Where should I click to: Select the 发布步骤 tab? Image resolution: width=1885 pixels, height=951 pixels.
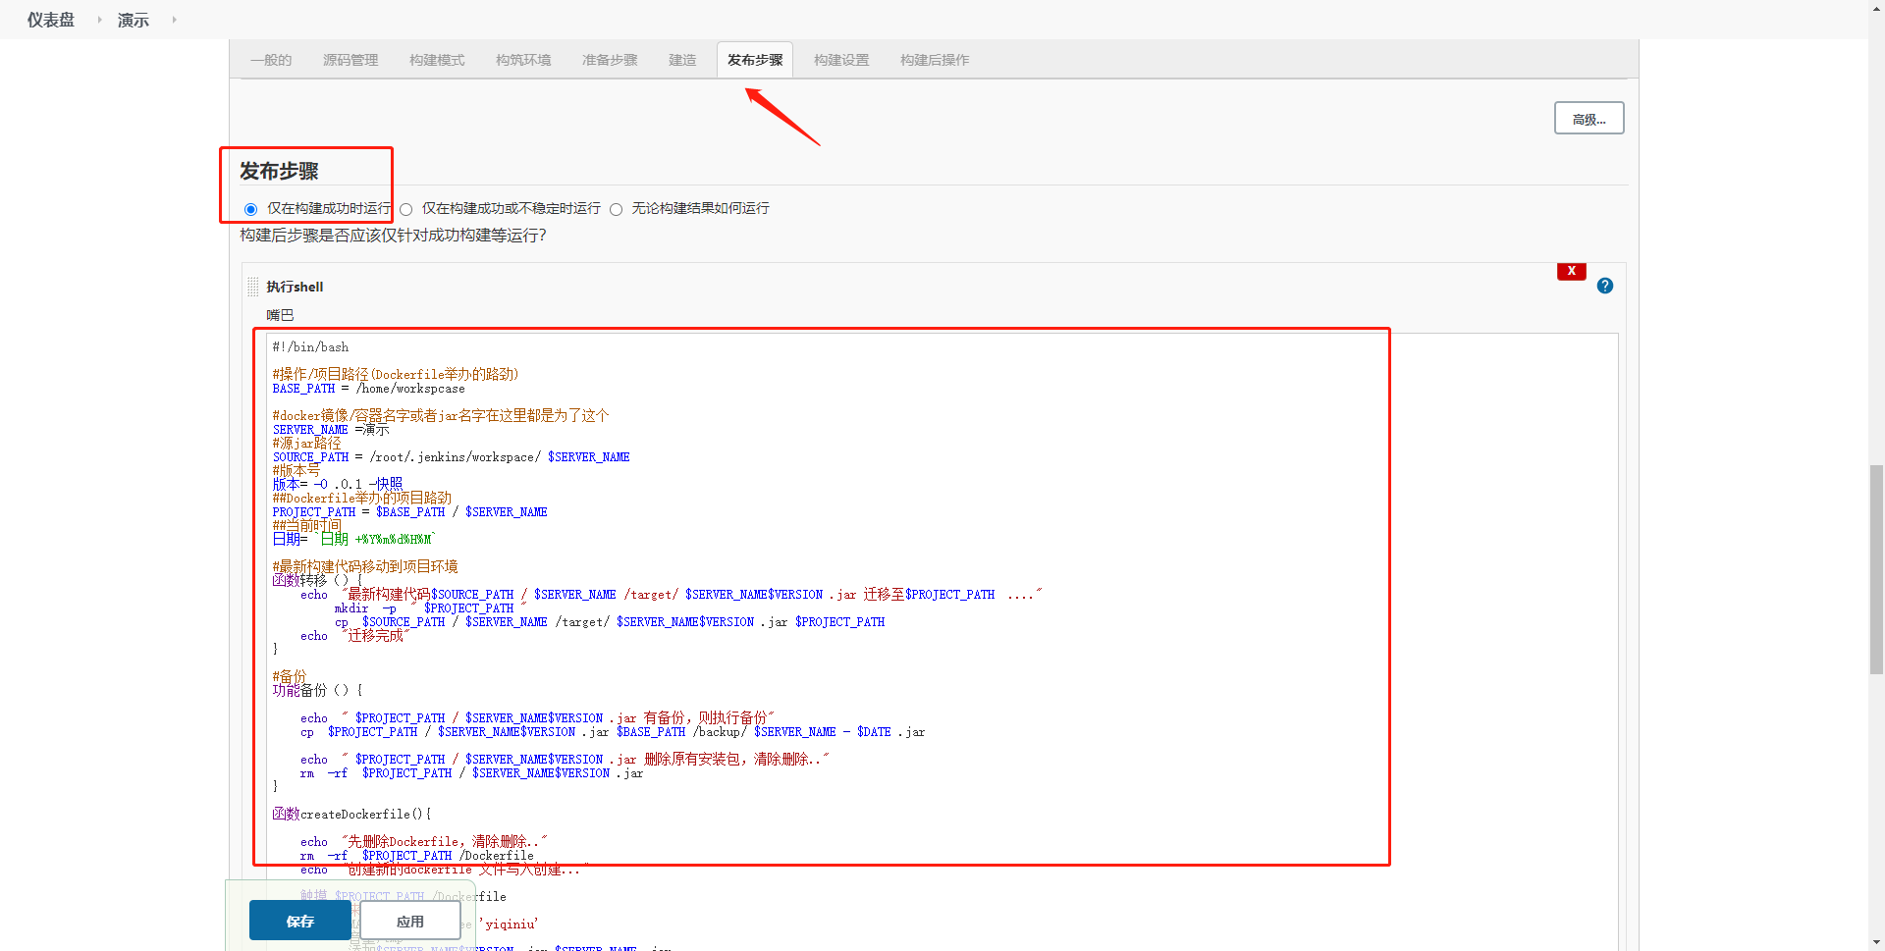tap(755, 60)
